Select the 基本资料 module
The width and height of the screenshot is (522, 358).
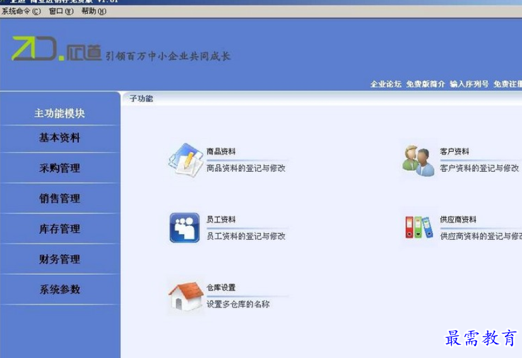tap(59, 138)
